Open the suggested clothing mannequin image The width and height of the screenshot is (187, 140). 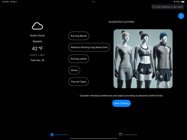point(143,59)
